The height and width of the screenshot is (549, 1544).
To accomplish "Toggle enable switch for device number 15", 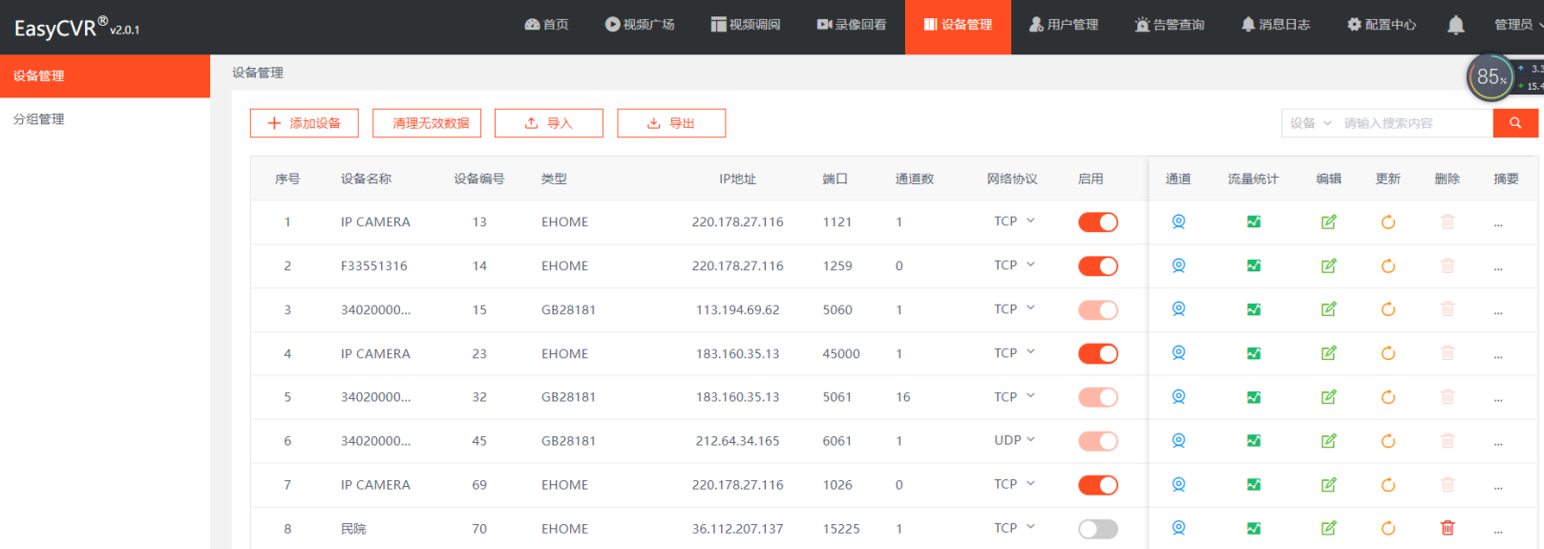I will click(1098, 309).
